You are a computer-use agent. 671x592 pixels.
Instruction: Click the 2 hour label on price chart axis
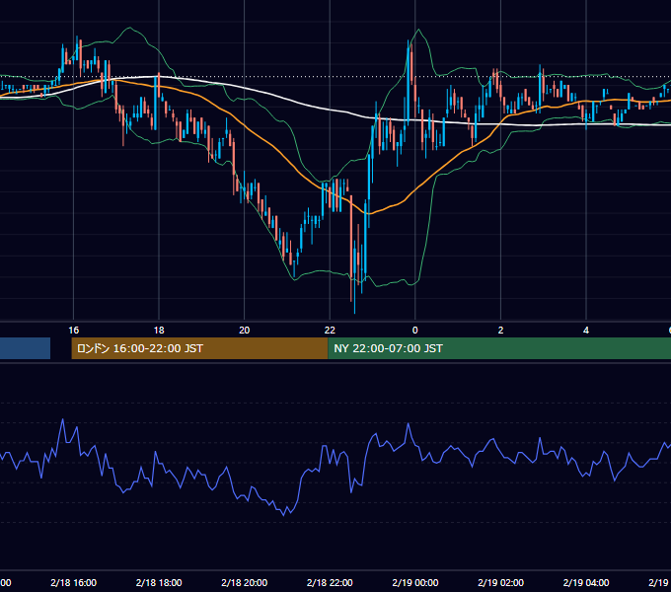500,331
